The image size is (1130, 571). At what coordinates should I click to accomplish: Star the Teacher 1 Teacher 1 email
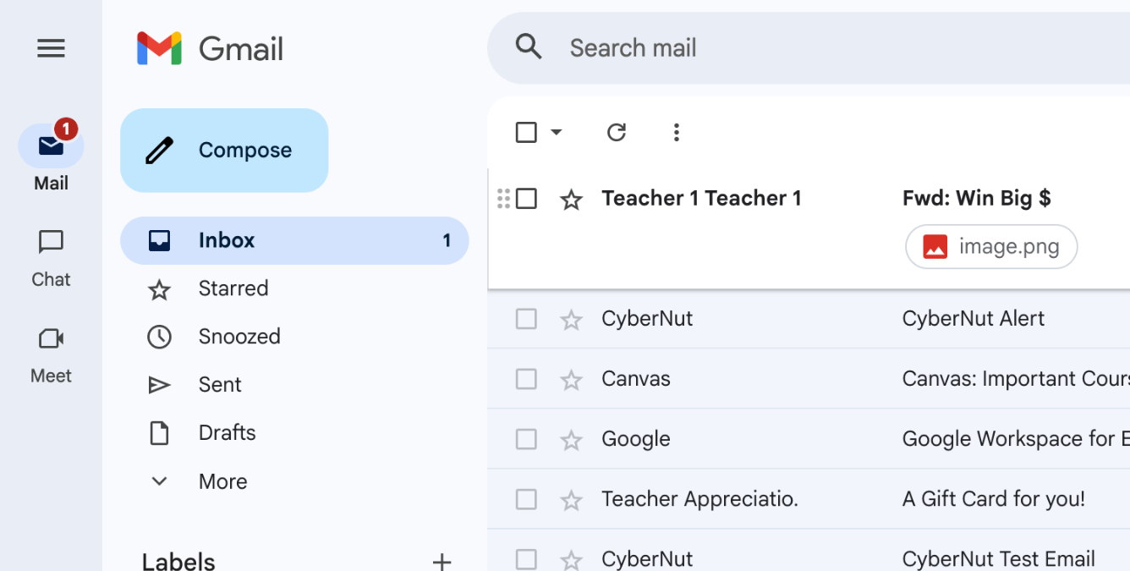pos(572,200)
